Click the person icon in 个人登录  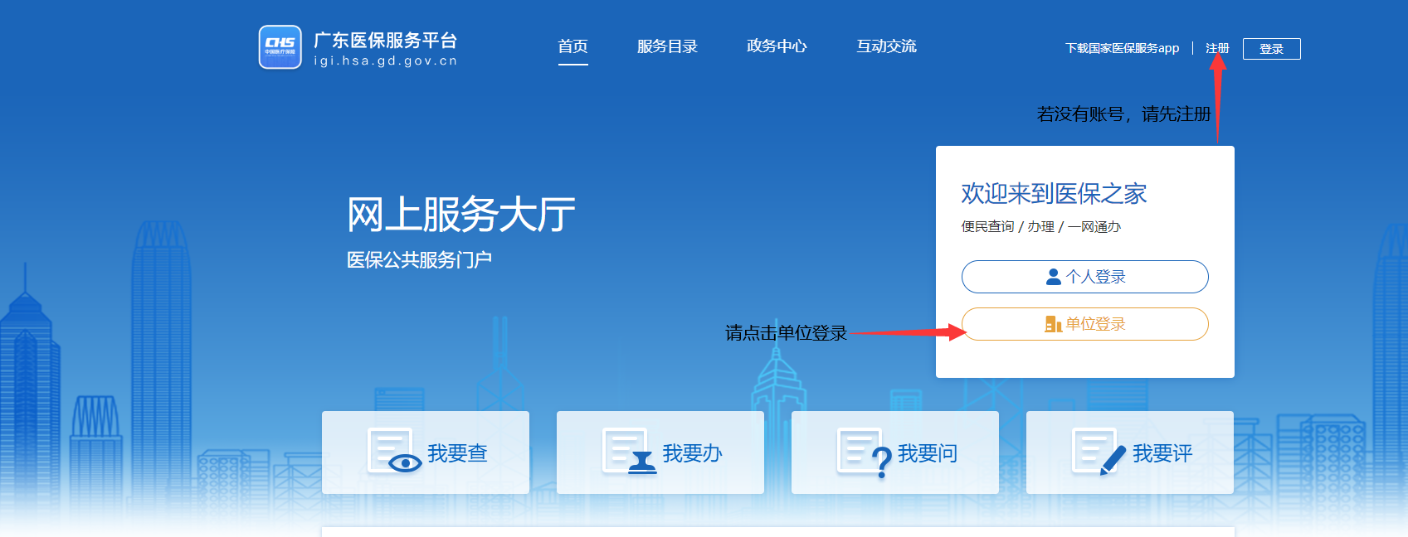1053,277
